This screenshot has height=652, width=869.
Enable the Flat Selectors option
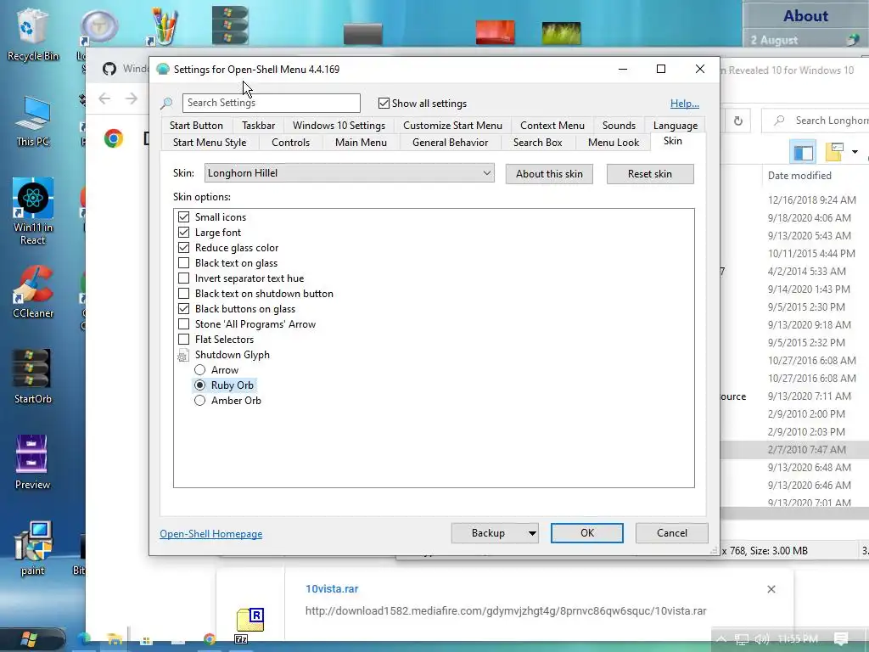(183, 339)
